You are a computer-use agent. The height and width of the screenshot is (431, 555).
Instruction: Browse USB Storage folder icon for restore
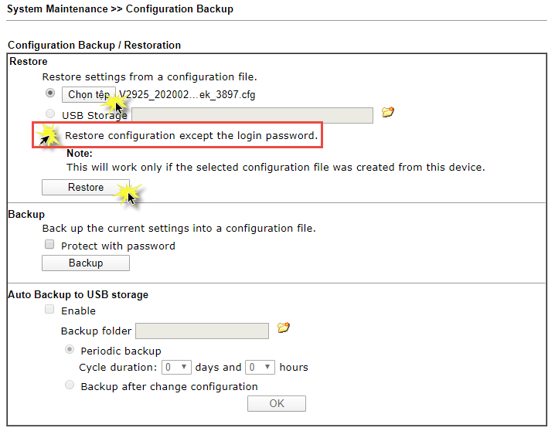pos(388,113)
